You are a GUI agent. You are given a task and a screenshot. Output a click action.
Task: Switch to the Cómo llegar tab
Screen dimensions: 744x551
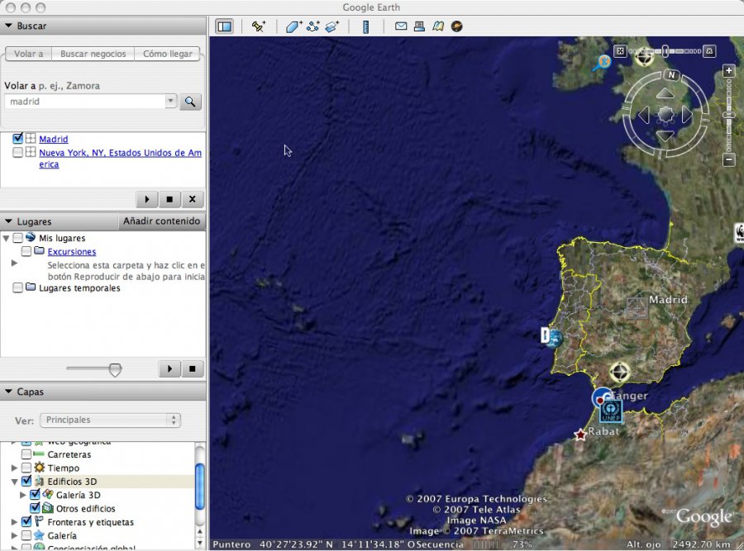[168, 54]
